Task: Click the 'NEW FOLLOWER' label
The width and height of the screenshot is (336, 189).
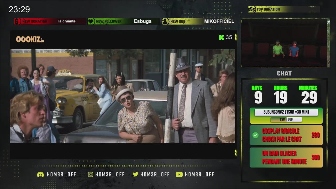Action: [x=109, y=21]
